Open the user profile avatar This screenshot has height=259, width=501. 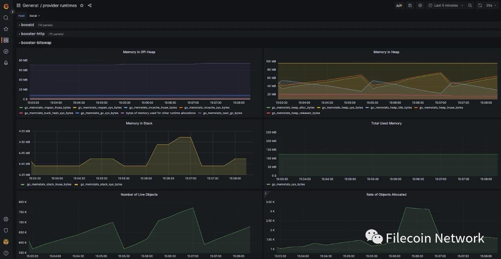pos(6,242)
